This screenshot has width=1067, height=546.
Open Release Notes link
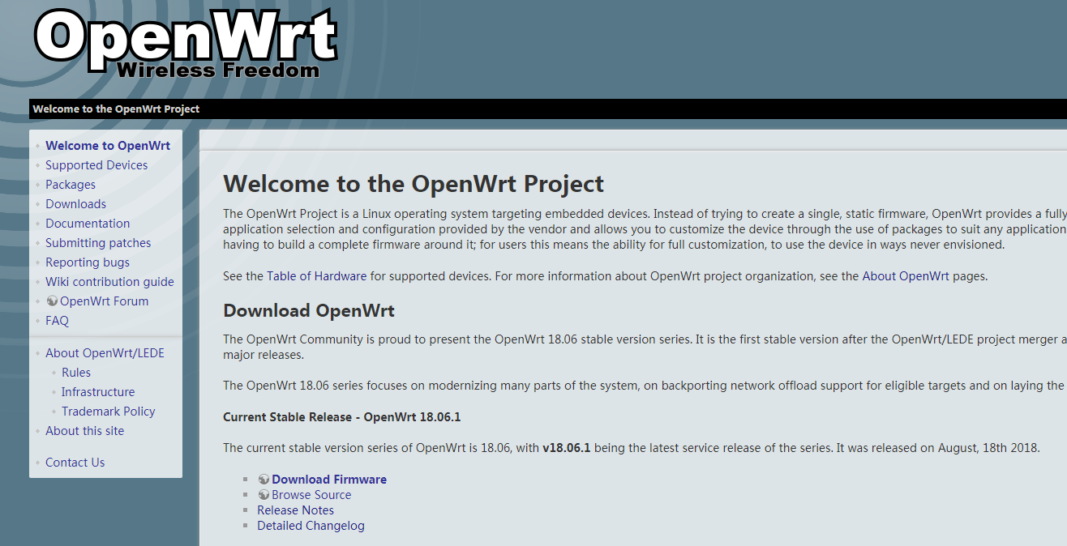tap(295, 510)
